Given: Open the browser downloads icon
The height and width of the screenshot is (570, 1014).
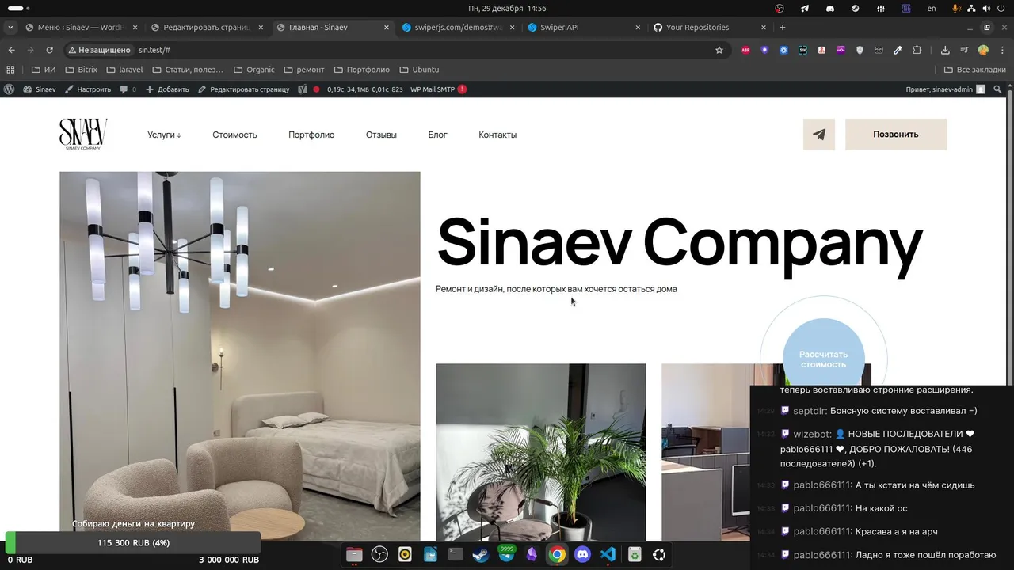Looking at the screenshot, I should (x=945, y=50).
